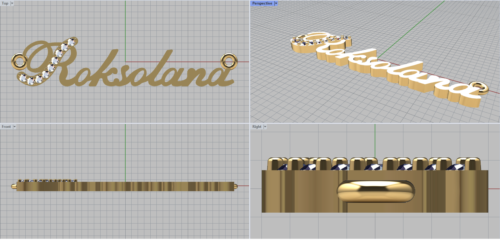Select the leftmost prong in Right view
This screenshot has height=241, width=500.
point(274,164)
